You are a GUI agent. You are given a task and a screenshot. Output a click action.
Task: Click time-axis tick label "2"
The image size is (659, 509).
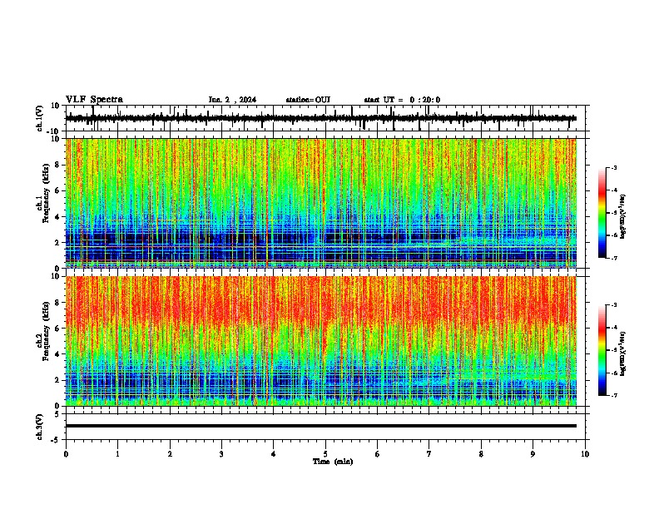pyautogui.click(x=170, y=454)
